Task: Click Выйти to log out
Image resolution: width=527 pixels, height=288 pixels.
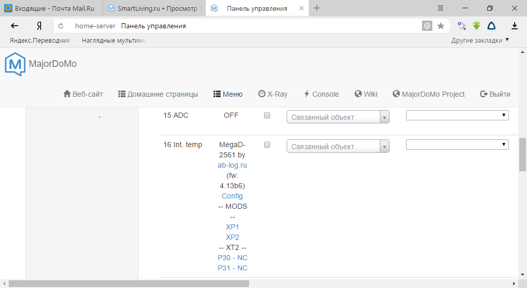Action: pyautogui.click(x=495, y=94)
